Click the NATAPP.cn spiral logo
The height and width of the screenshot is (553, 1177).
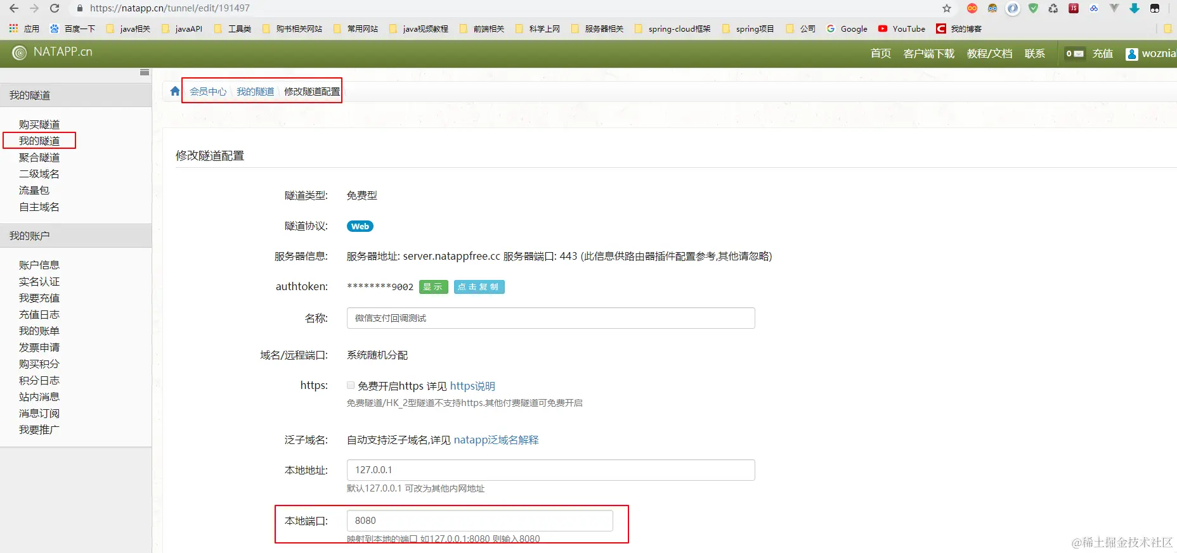[20, 53]
